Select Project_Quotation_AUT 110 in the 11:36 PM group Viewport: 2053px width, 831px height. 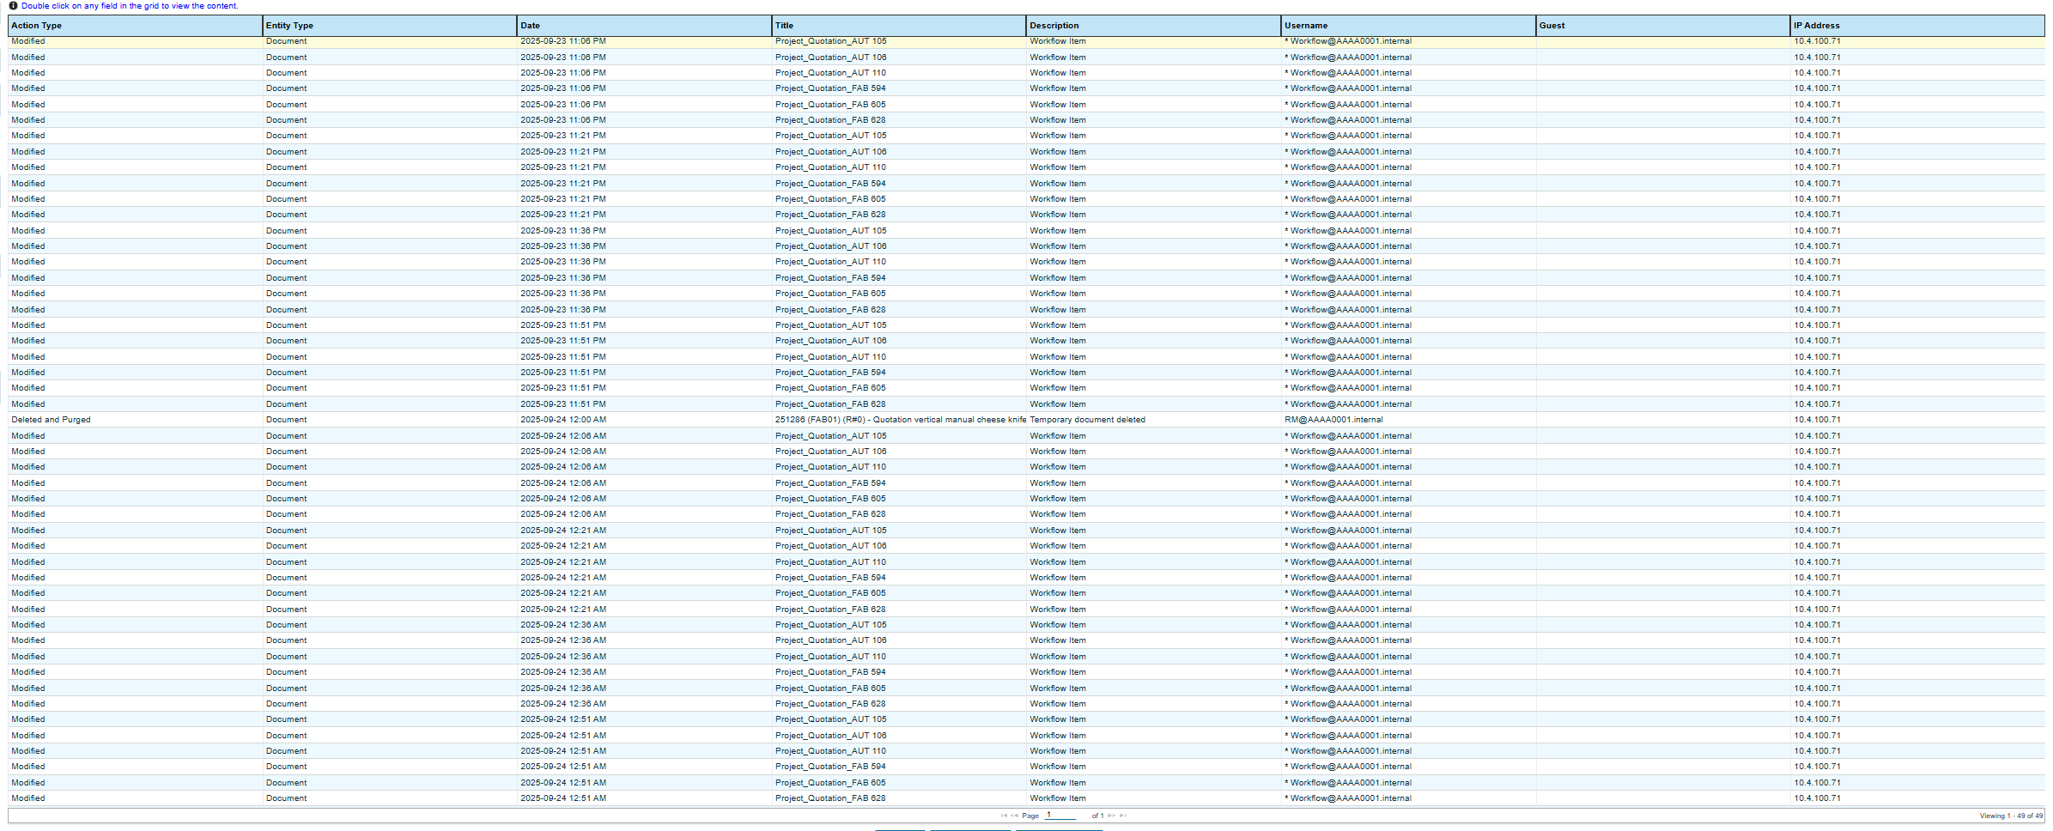pyautogui.click(x=899, y=262)
